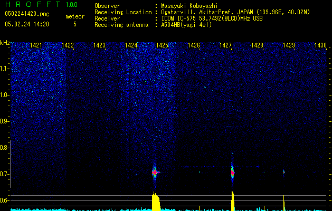
Task: Click the 1425 time label
Action: [x=162, y=45]
